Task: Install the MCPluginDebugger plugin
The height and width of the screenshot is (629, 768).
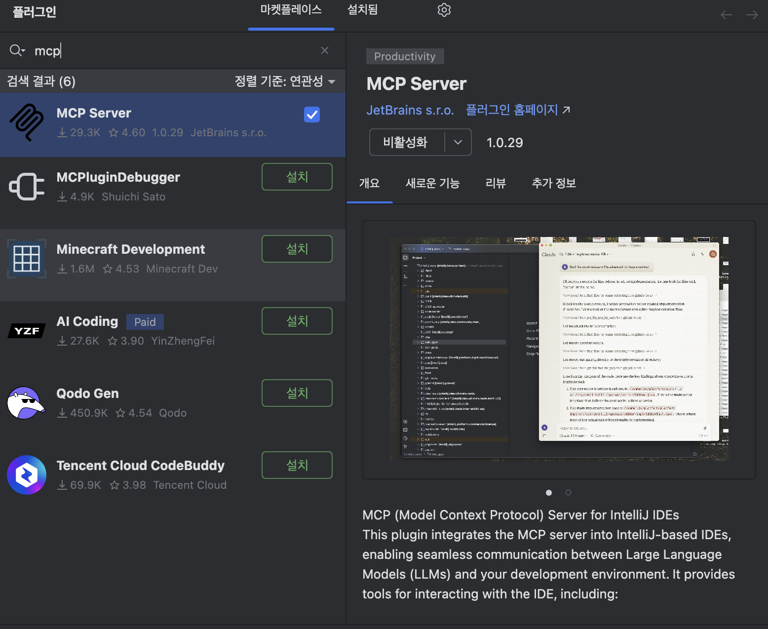Action: click(297, 176)
